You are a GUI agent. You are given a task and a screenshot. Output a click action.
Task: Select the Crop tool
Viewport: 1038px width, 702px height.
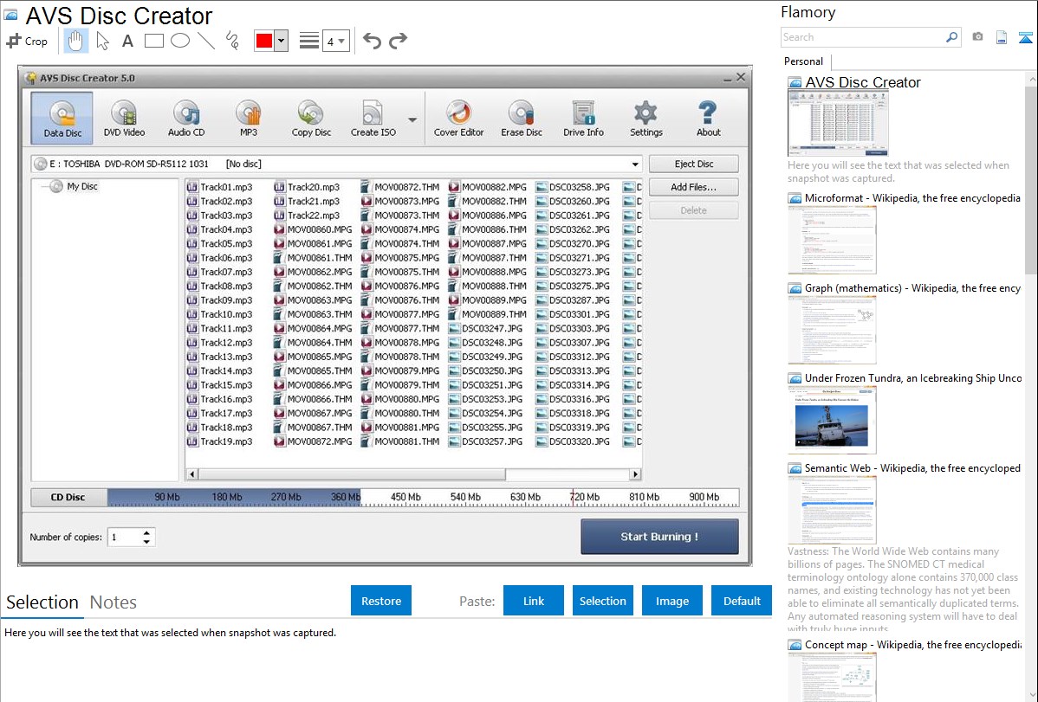(27, 41)
